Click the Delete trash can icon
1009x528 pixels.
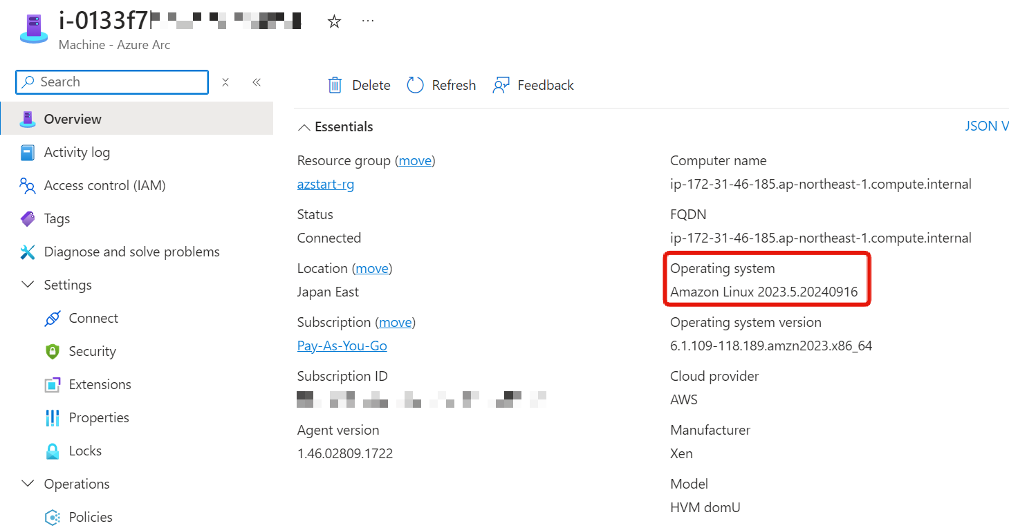point(335,85)
